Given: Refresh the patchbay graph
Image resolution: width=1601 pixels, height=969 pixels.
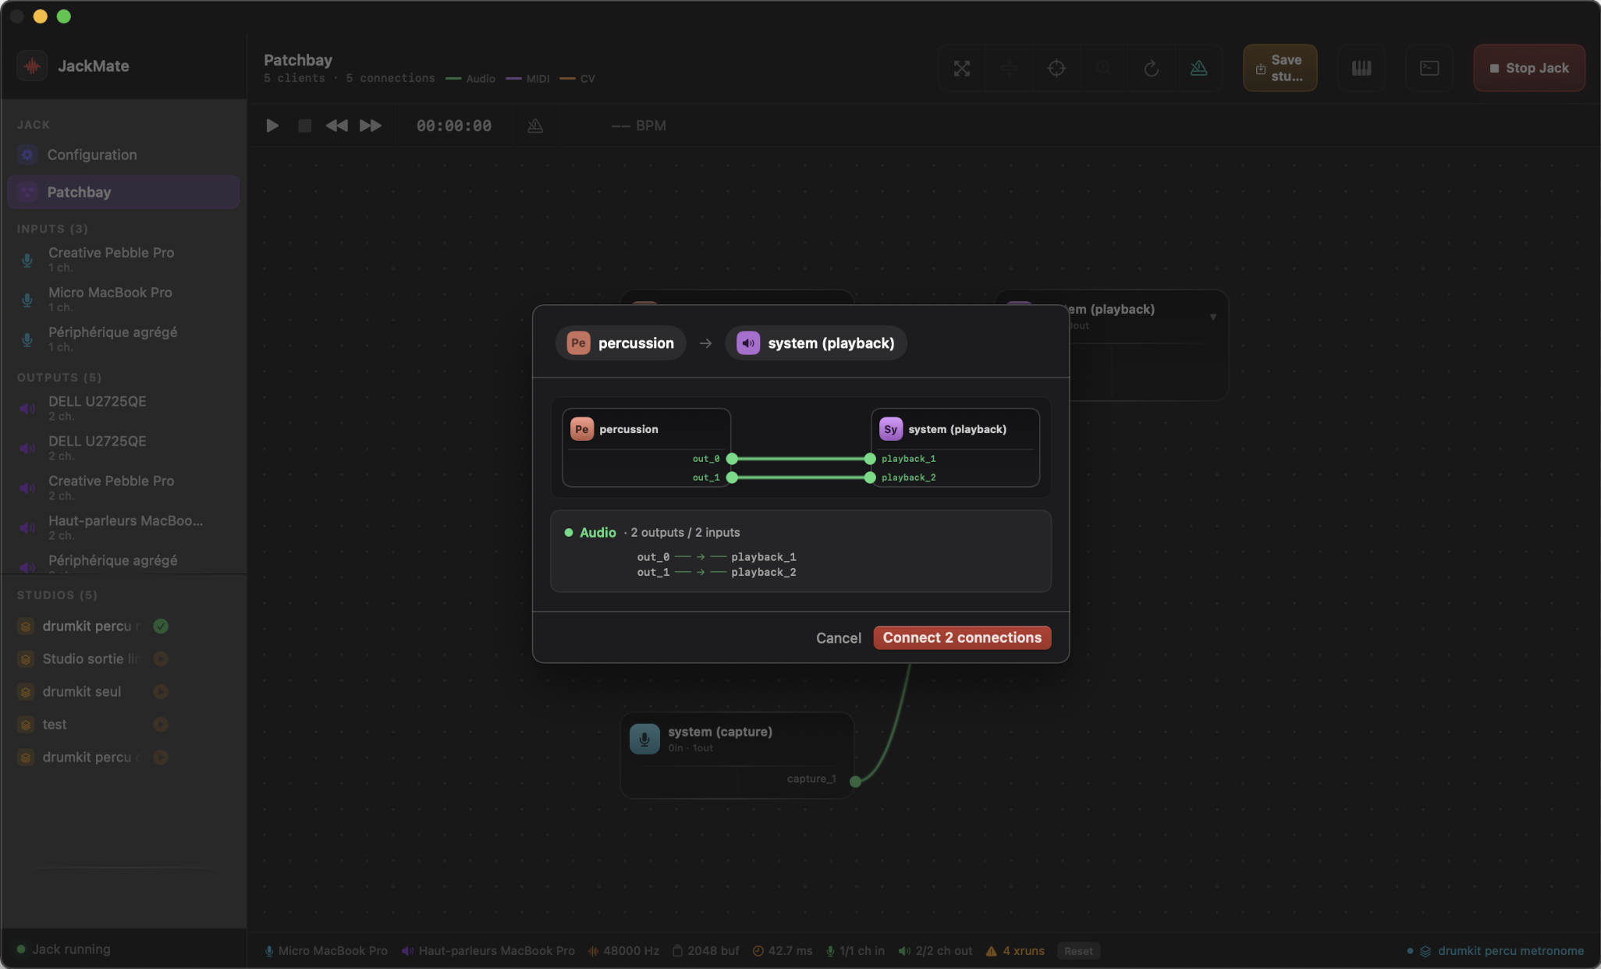Looking at the screenshot, I should [1152, 68].
